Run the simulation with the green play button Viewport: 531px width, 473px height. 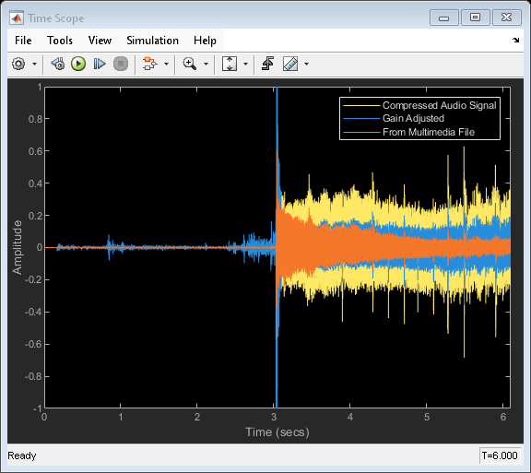click(x=78, y=64)
